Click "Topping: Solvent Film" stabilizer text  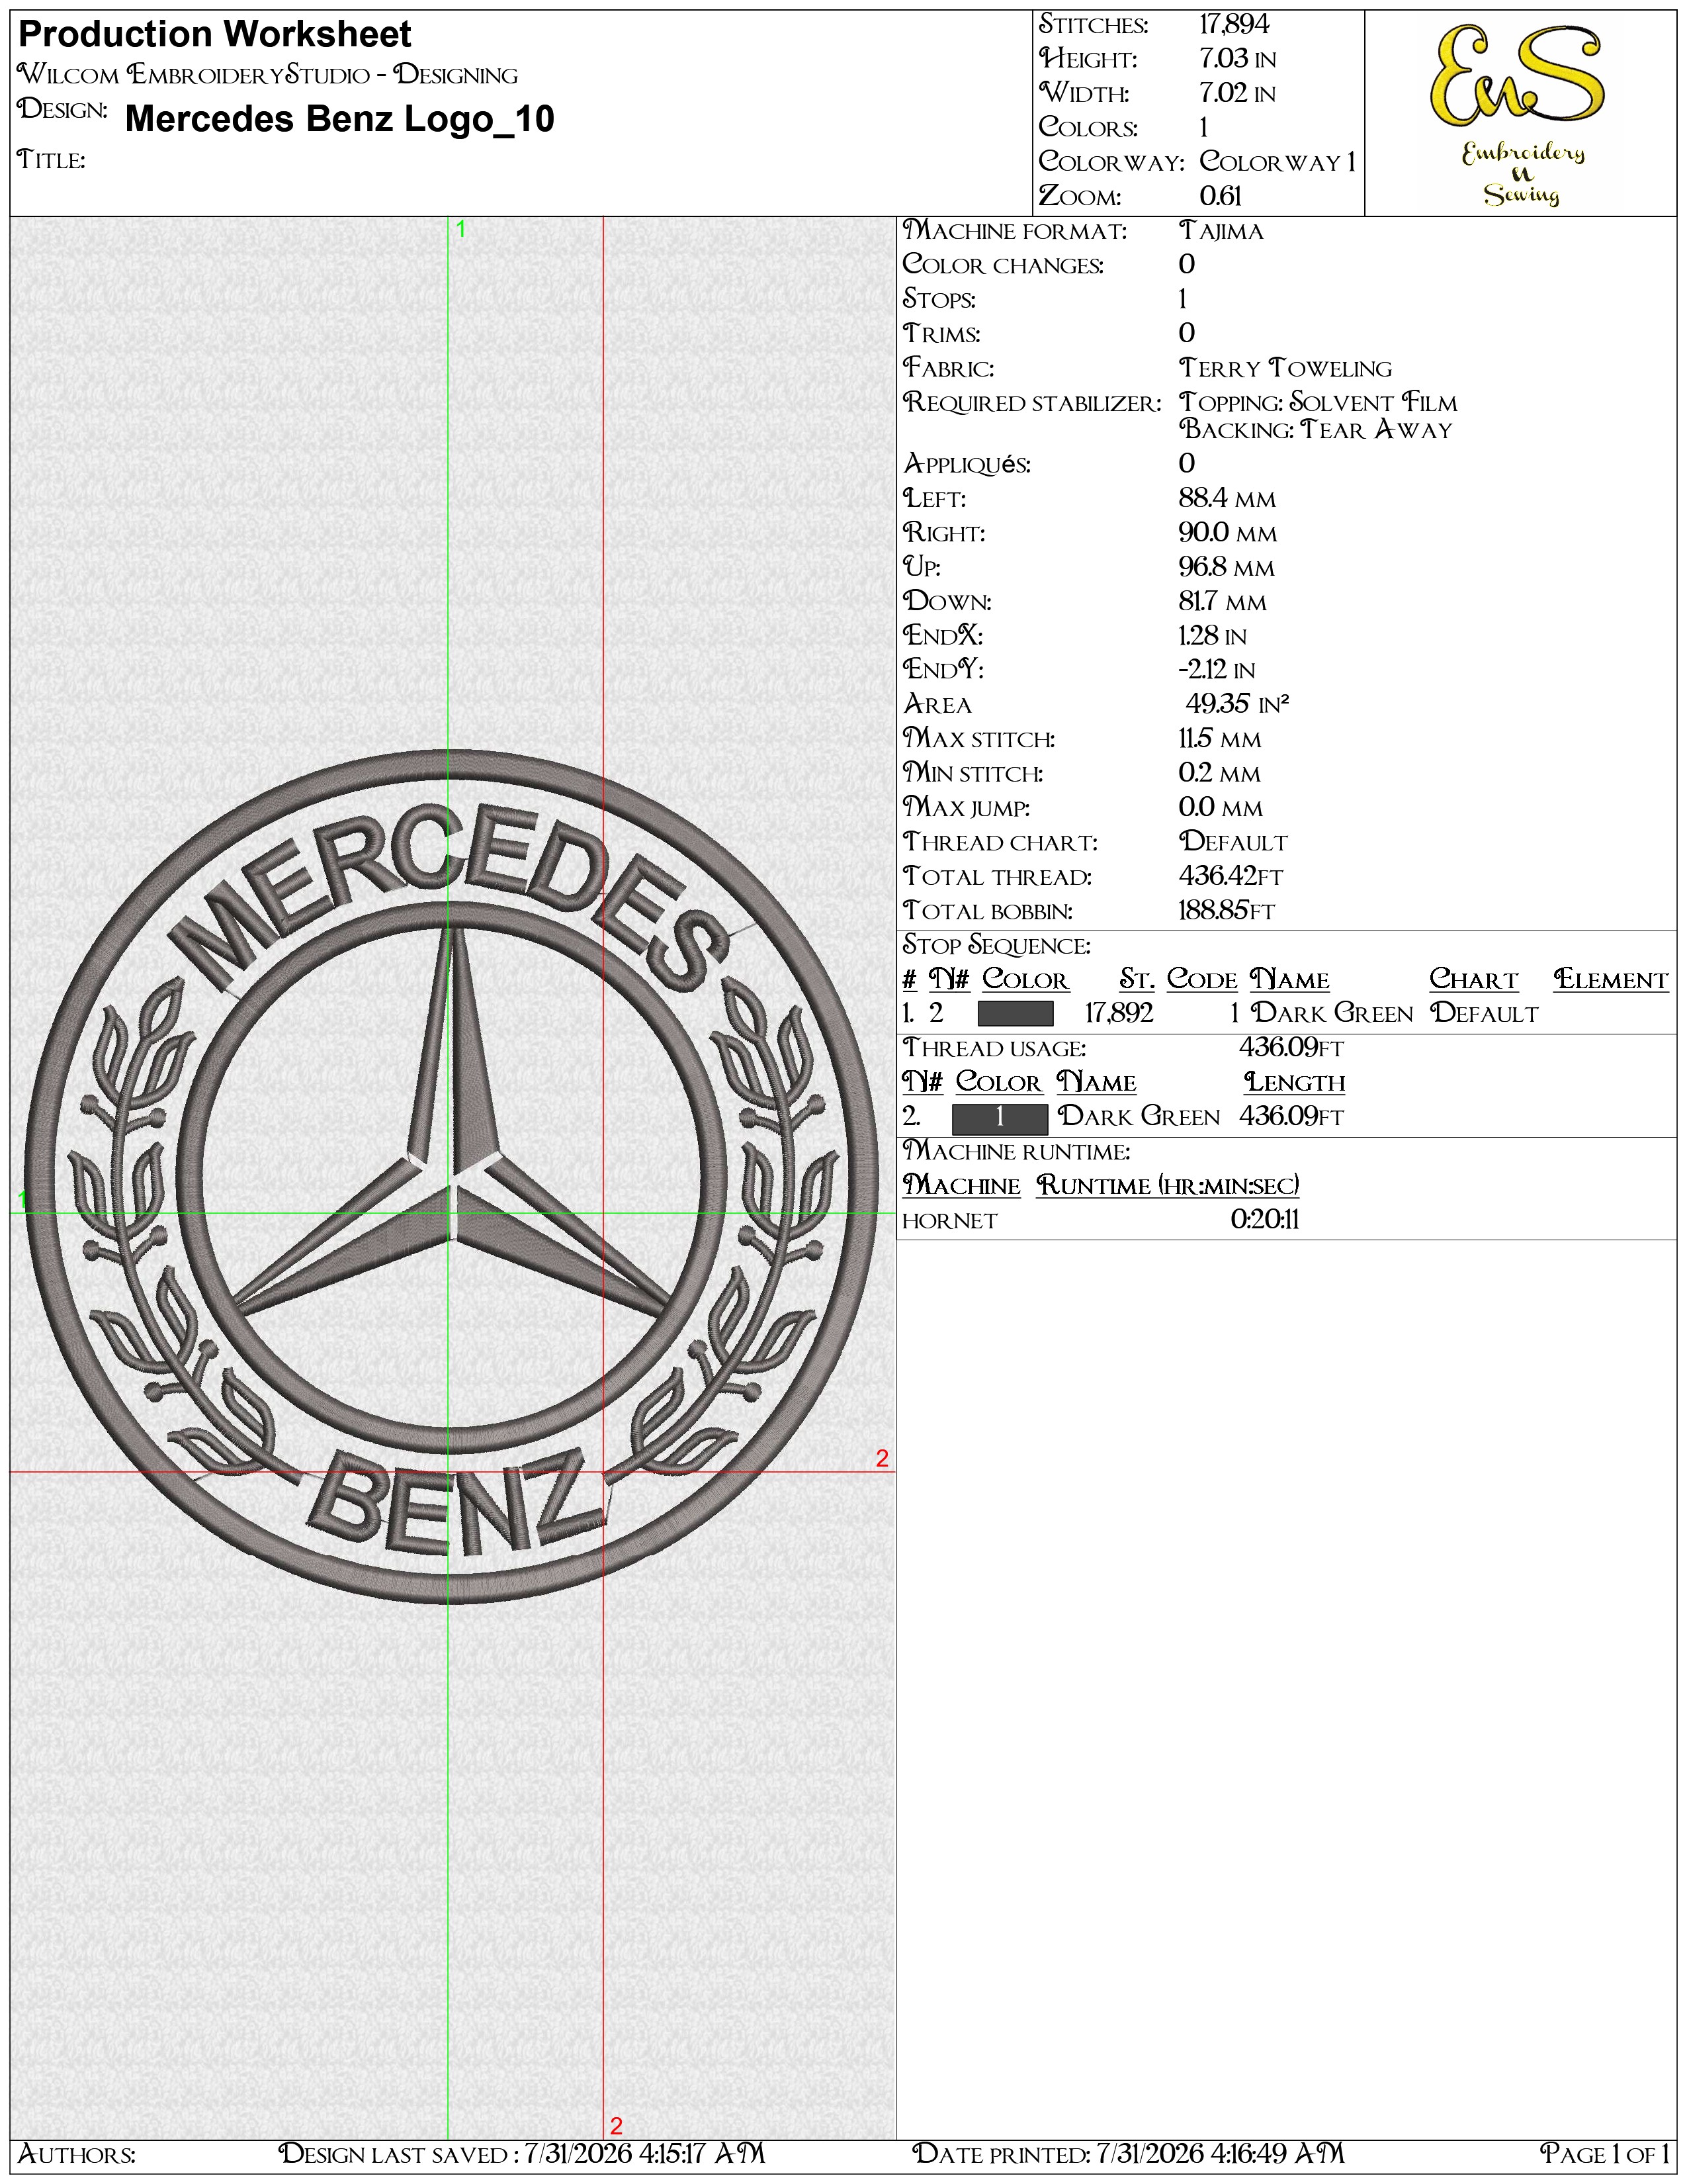point(1319,402)
